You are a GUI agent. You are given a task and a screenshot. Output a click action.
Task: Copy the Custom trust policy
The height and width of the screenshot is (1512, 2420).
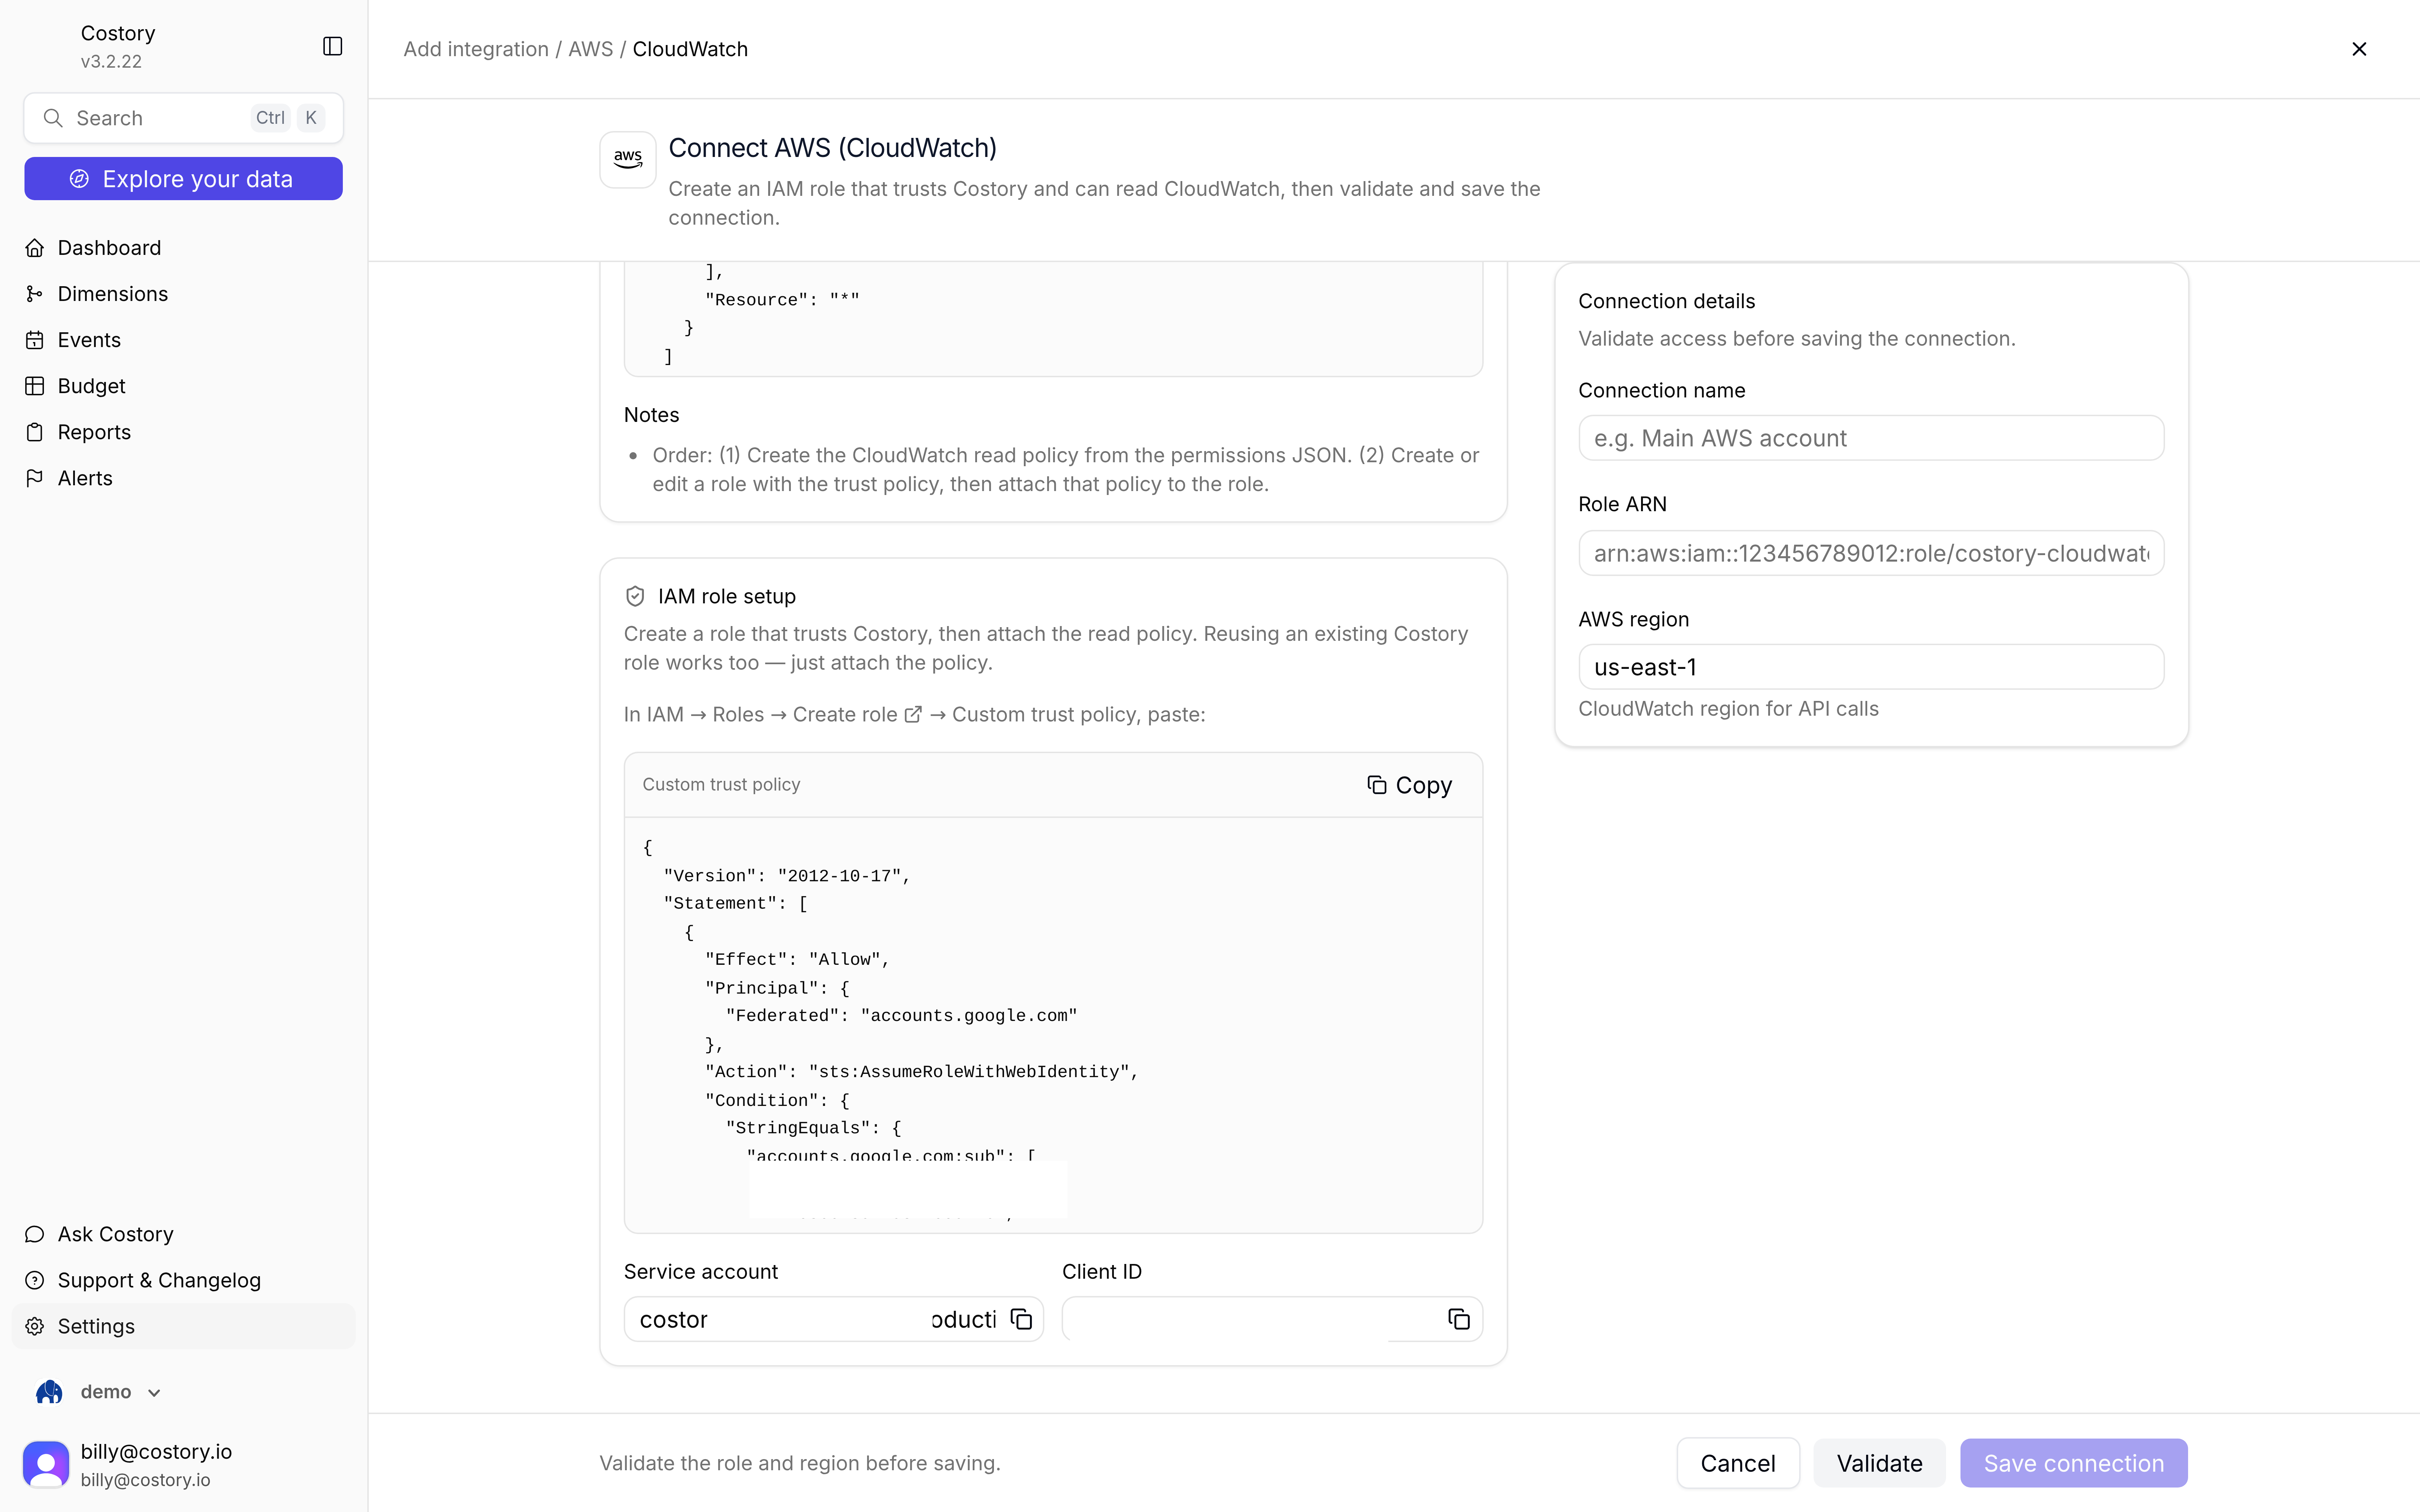tap(1409, 785)
